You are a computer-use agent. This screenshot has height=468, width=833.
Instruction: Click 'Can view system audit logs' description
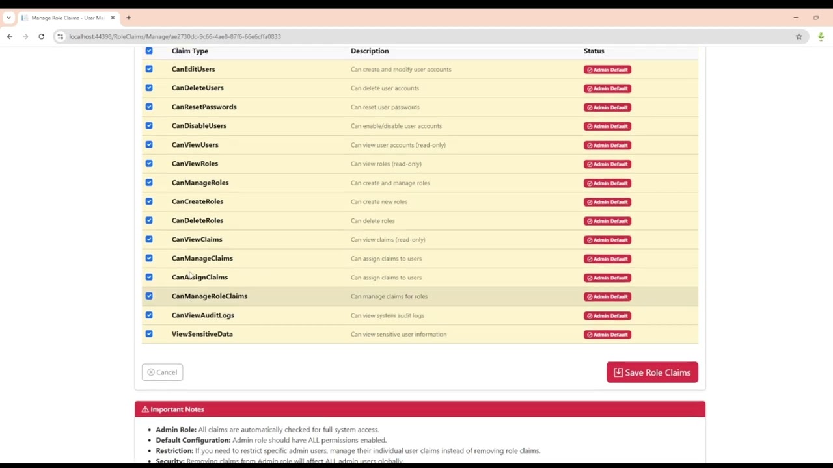387,315
